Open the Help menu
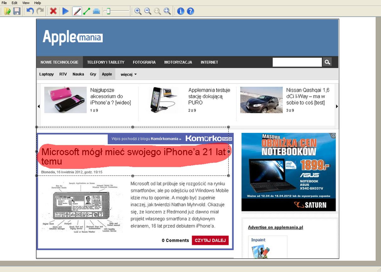The height and width of the screenshot is (272, 381). 37,3
